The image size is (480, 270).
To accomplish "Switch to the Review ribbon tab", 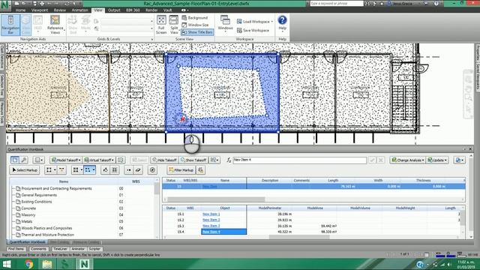I will [x=60, y=10].
